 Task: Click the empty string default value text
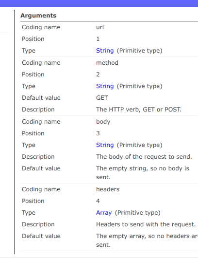[143, 173]
